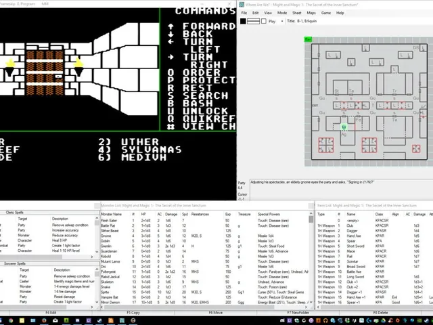The height and width of the screenshot is (325, 433).
Task: Select the Hand Axe +1 row in Item List
Action: point(375,297)
